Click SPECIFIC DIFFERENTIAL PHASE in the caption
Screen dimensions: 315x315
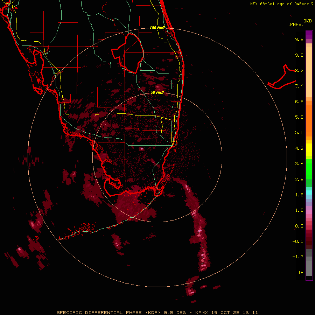99,313
